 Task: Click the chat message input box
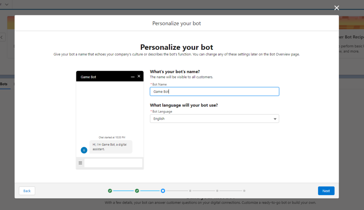pos(114,163)
